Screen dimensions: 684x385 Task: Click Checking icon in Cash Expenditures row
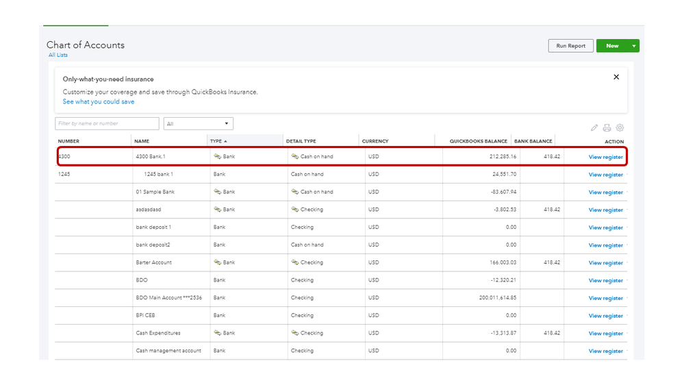coord(294,333)
